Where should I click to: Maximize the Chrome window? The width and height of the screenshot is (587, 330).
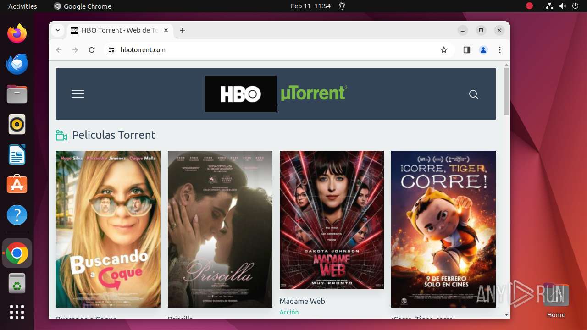(481, 30)
